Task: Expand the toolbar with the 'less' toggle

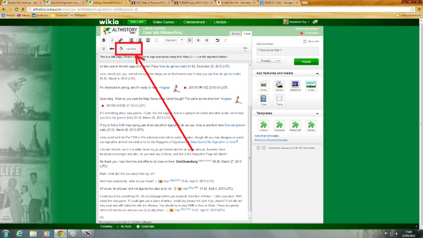Action: 245,49
